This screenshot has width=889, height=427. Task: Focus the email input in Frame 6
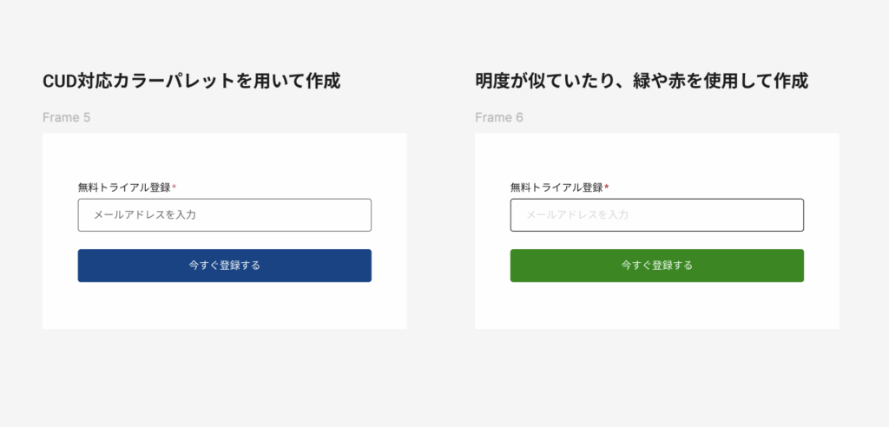click(x=657, y=215)
